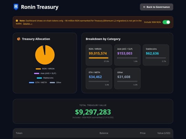Click the $31,608 value
This screenshot has width=186, height=139.
tap(124, 77)
